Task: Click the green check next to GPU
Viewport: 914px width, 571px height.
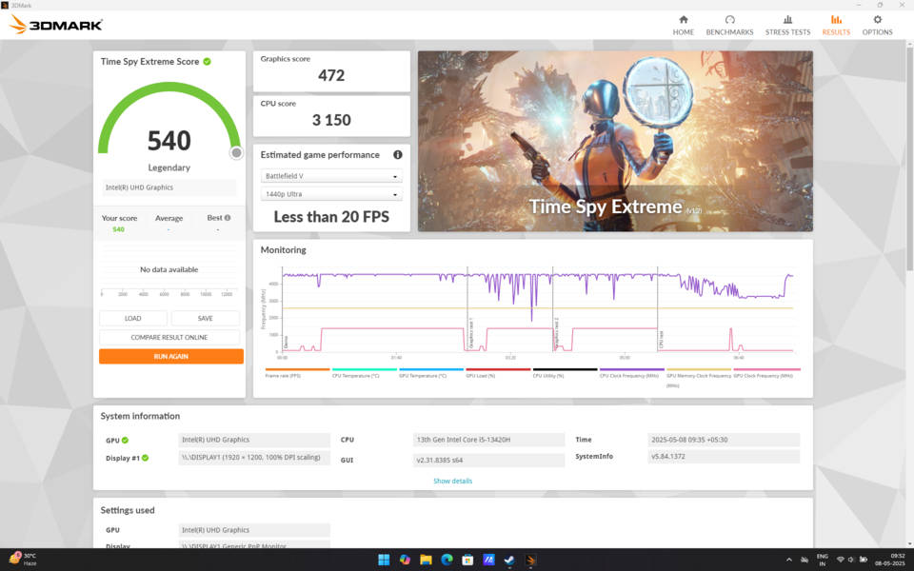Action: (x=125, y=440)
